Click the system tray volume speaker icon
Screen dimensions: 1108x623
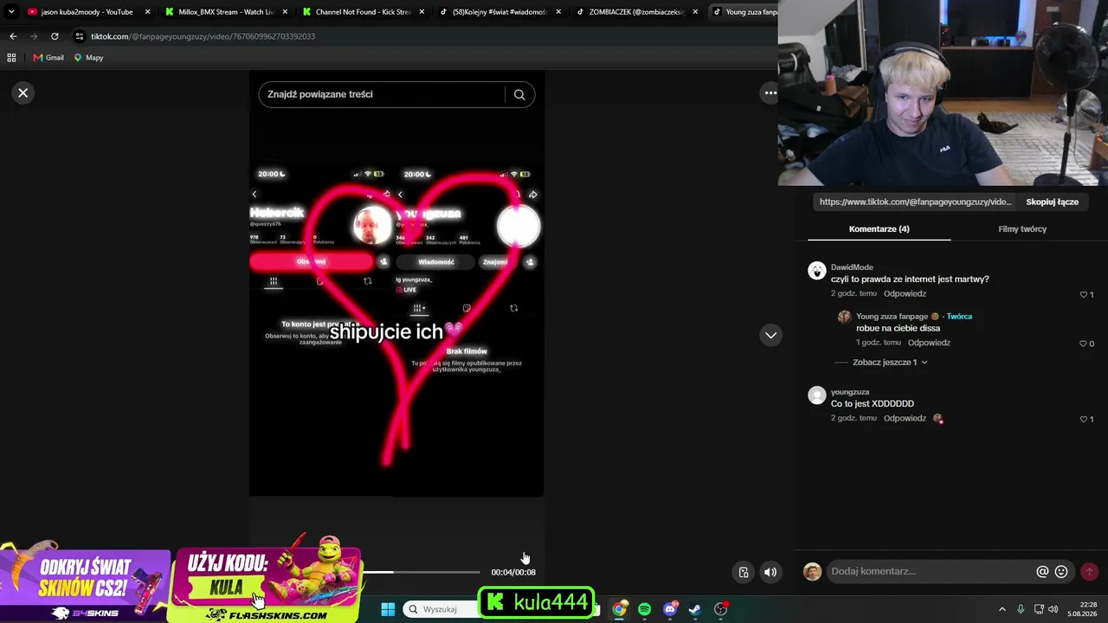coord(1053,609)
